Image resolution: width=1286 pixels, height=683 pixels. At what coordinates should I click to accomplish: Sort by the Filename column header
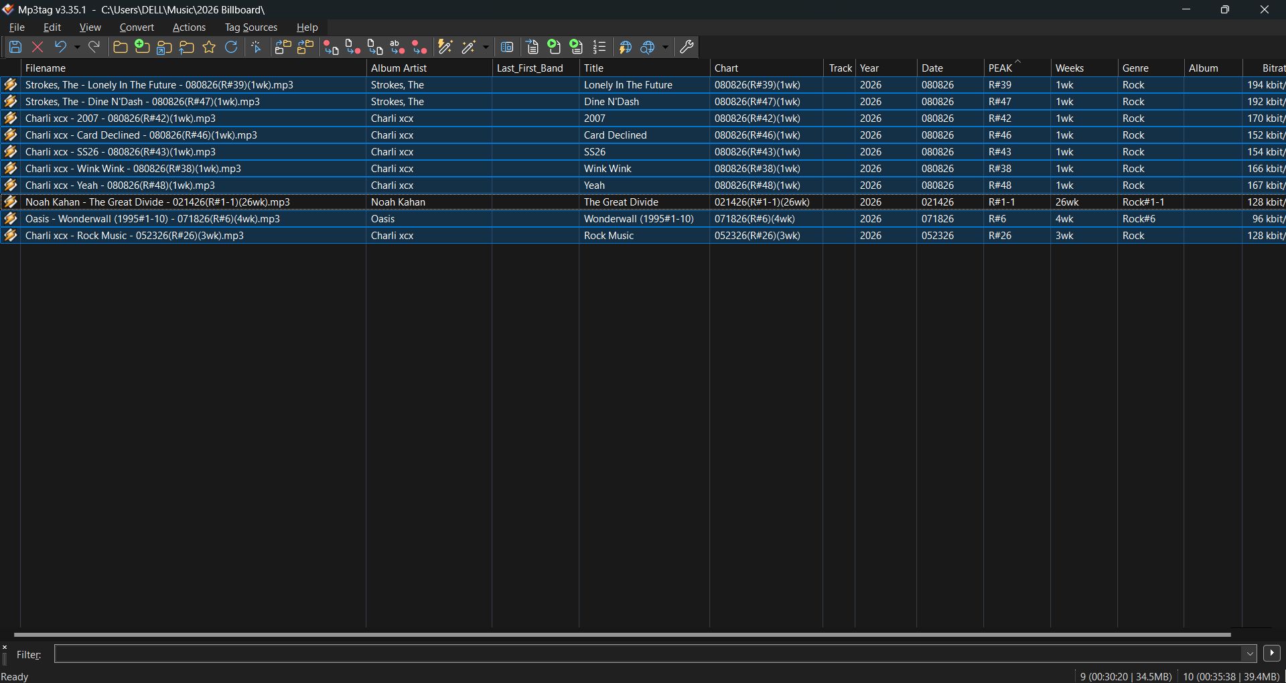coord(194,68)
